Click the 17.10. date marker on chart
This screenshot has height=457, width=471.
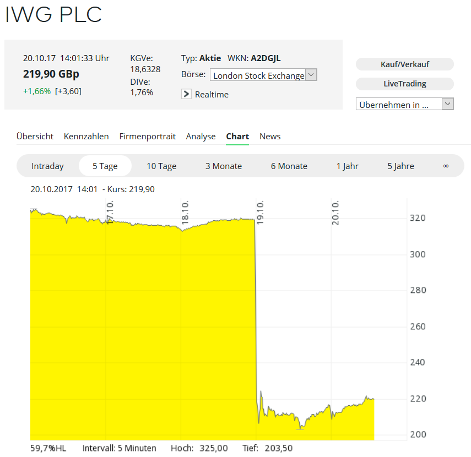click(110, 213)
